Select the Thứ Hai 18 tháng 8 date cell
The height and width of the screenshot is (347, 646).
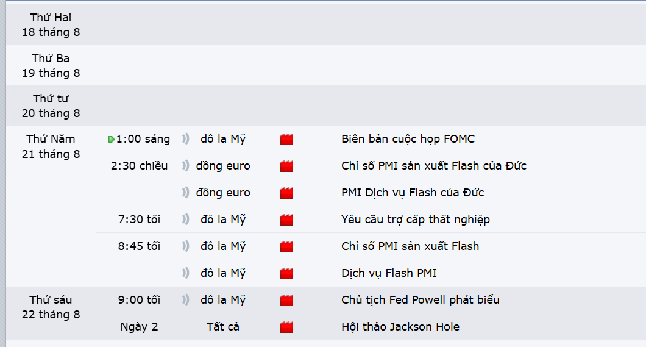point(51,25)
